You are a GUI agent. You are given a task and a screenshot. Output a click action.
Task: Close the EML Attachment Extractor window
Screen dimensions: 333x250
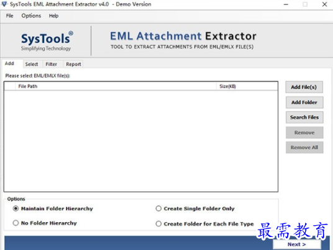[x=324, y=4]
